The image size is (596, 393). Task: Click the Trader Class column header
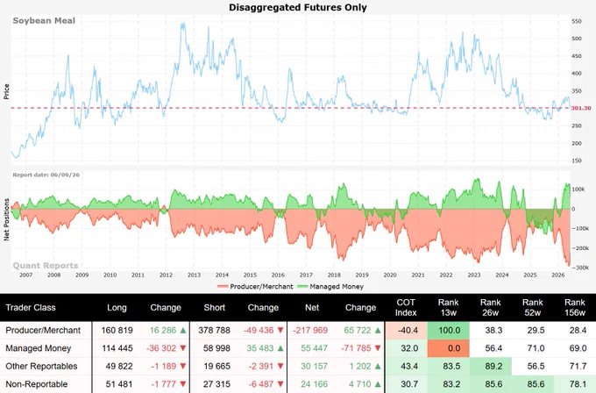click(31, 307)
